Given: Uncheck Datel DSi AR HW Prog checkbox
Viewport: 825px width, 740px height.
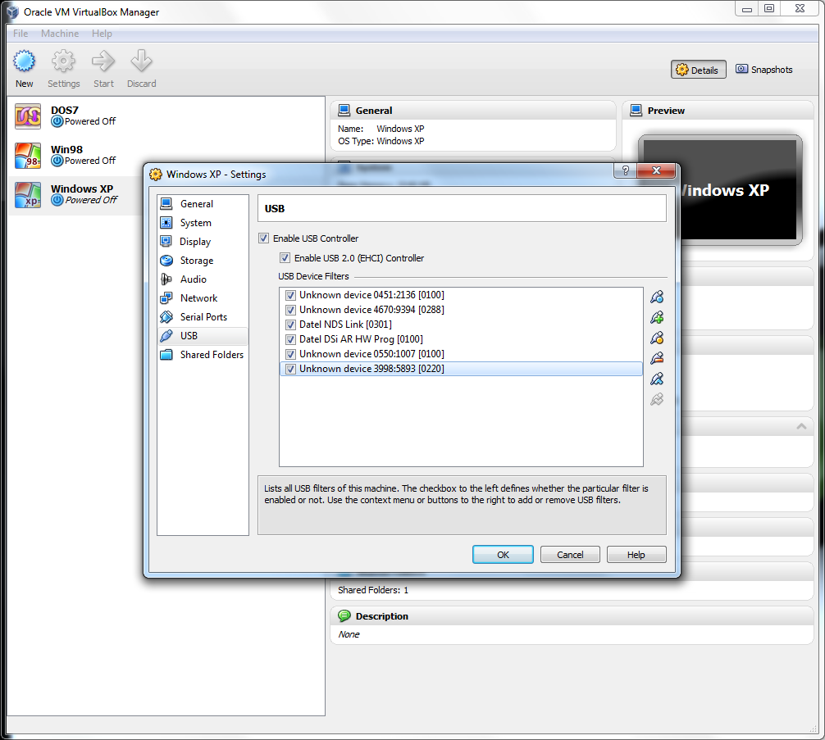Looking at the screenshot, I should 290,339.
